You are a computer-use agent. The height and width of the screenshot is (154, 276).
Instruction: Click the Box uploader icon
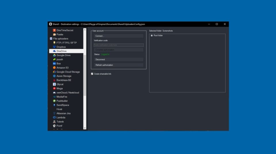click(x=54, y=64)
